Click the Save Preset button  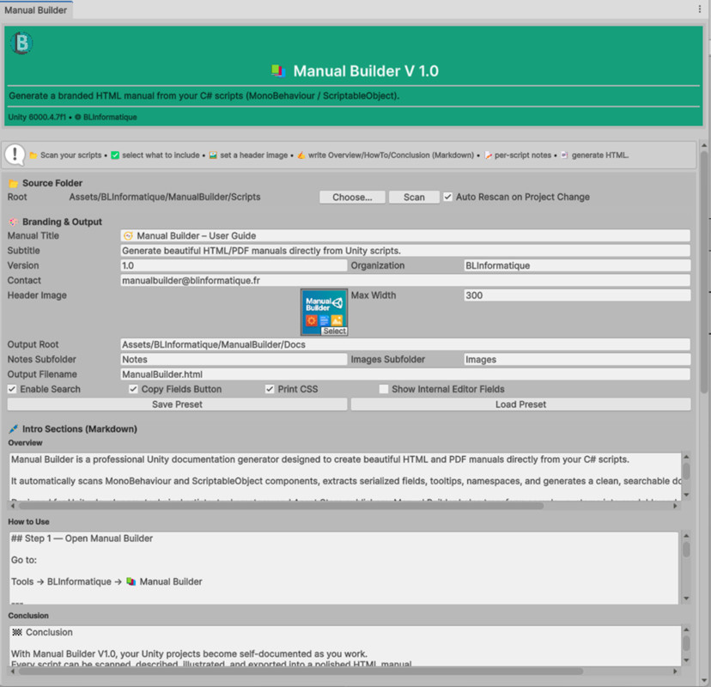177,404
